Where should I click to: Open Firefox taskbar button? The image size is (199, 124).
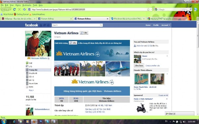34,122
